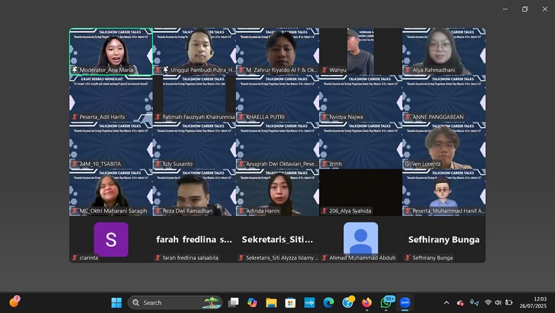Launch Firefox from the taskbar
The image size is (555, 313).
(x=367, y=302)
